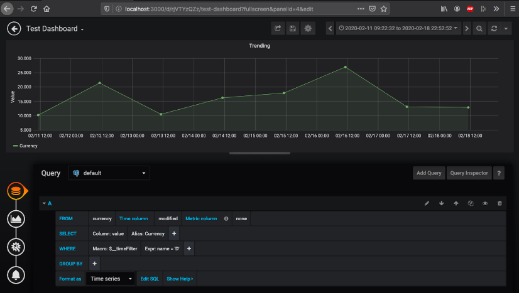Open dashboard settings gear
The width and height of the screenshot is (519, 293).
pos(308,28)
